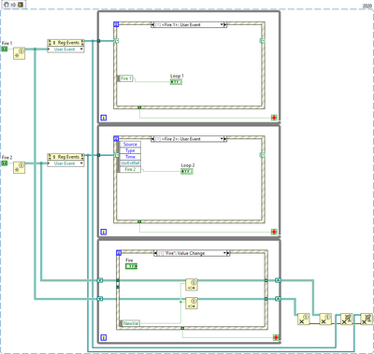This screenshot has height=354, width=374.
Task: Click the rightmost Unregister For Events node
Action: pyautogui.click(x=367, y=319)
